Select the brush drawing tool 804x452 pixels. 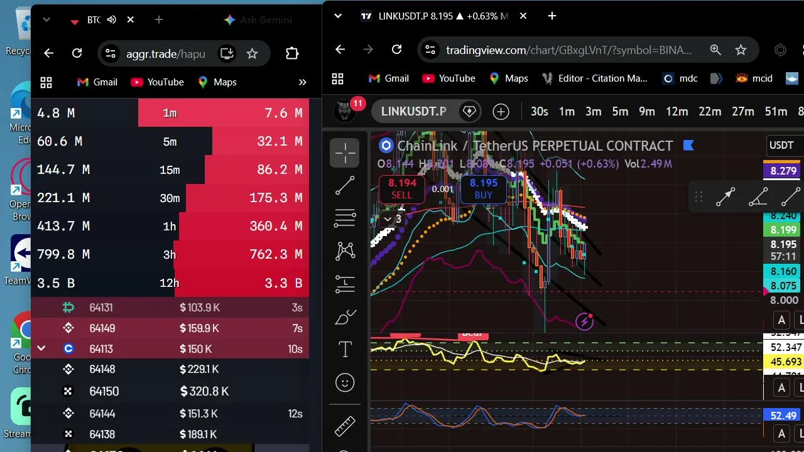(345, 317)
